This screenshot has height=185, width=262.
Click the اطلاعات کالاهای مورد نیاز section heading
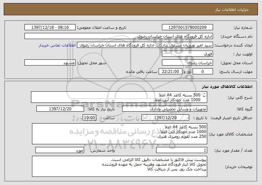click(227, 87)
